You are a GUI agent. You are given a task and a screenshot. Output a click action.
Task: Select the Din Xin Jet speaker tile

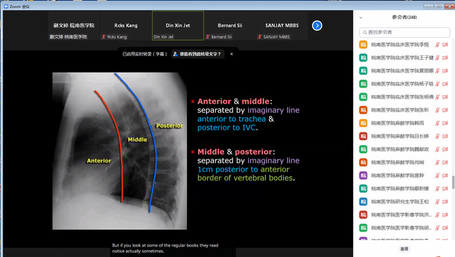[178, 25]
